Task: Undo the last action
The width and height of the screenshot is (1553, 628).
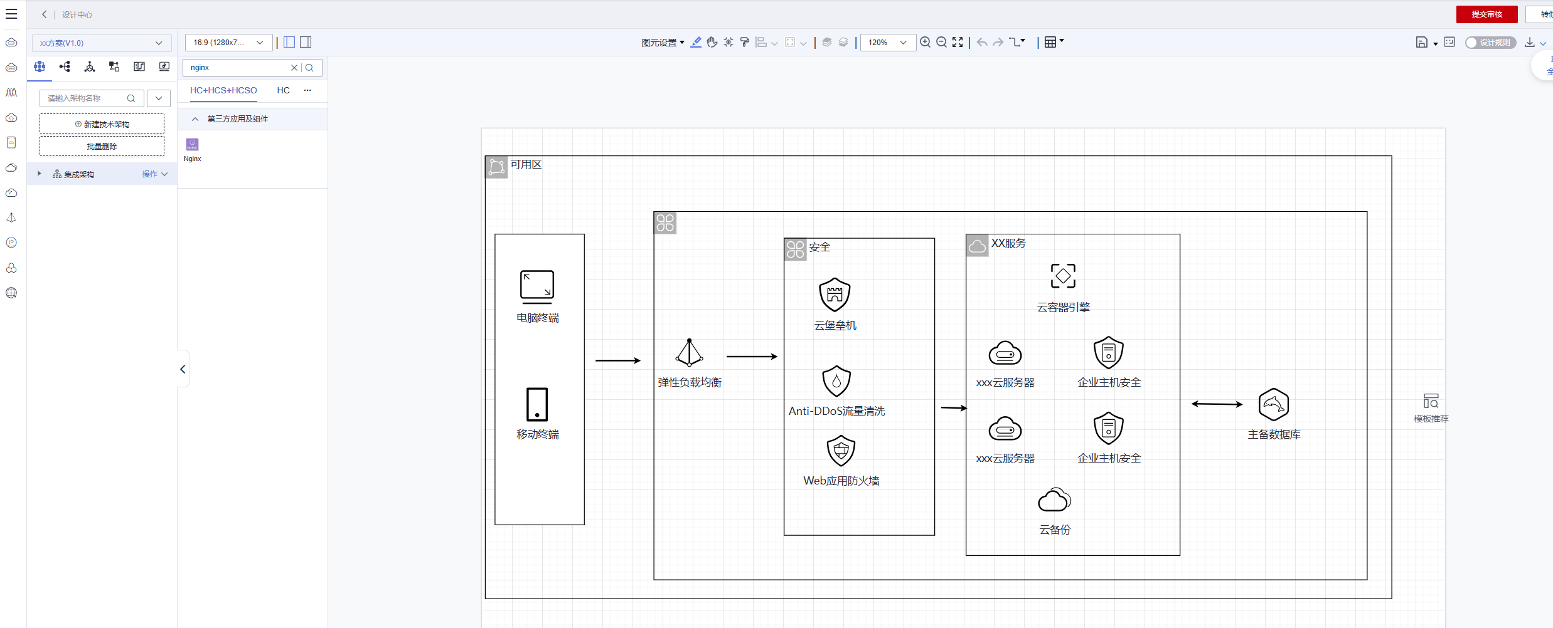Action: (x=982, y=42)
